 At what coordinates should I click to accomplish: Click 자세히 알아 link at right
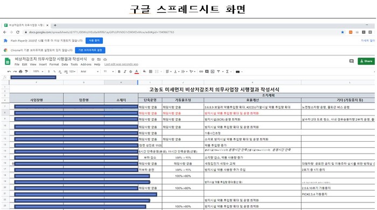tap(368, 40)
